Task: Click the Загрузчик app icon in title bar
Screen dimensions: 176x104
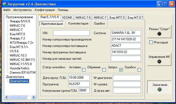Action: pyautogui.click(x=5, y=4)
